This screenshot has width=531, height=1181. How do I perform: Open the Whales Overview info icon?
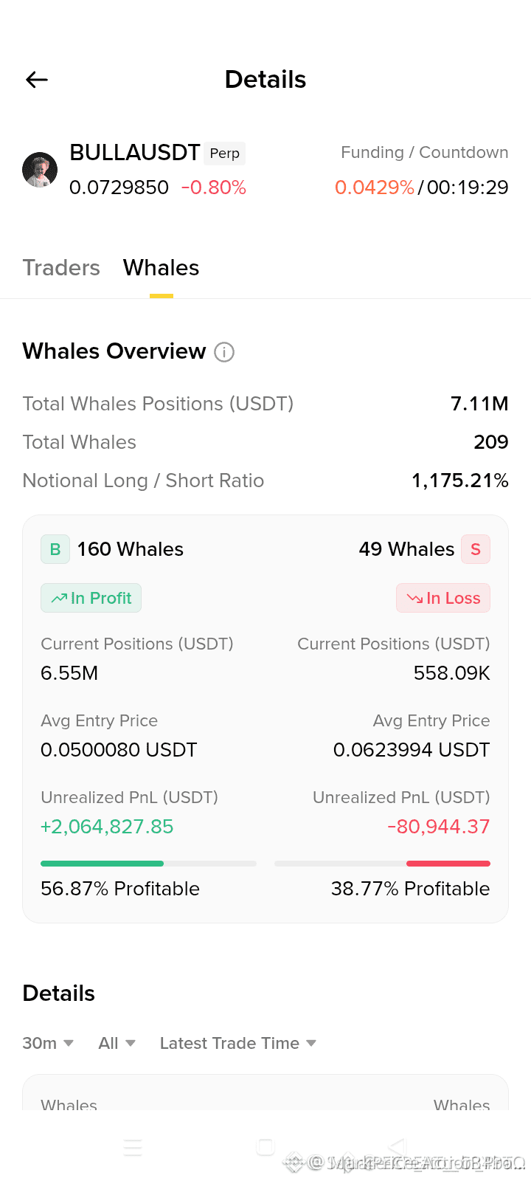click(224, 352)
